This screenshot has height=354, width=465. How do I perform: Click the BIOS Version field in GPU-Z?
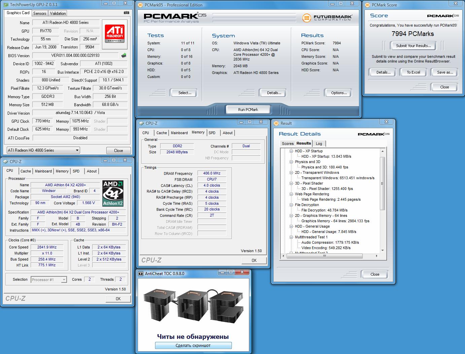76,55
